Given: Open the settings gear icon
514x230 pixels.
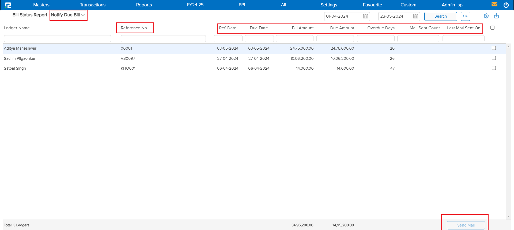Looking at the screenshot, I should pos(486,16).
